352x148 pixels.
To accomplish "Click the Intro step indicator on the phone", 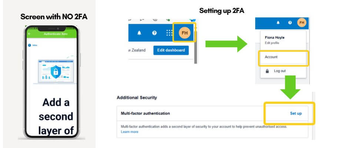I will coord(33,45).
